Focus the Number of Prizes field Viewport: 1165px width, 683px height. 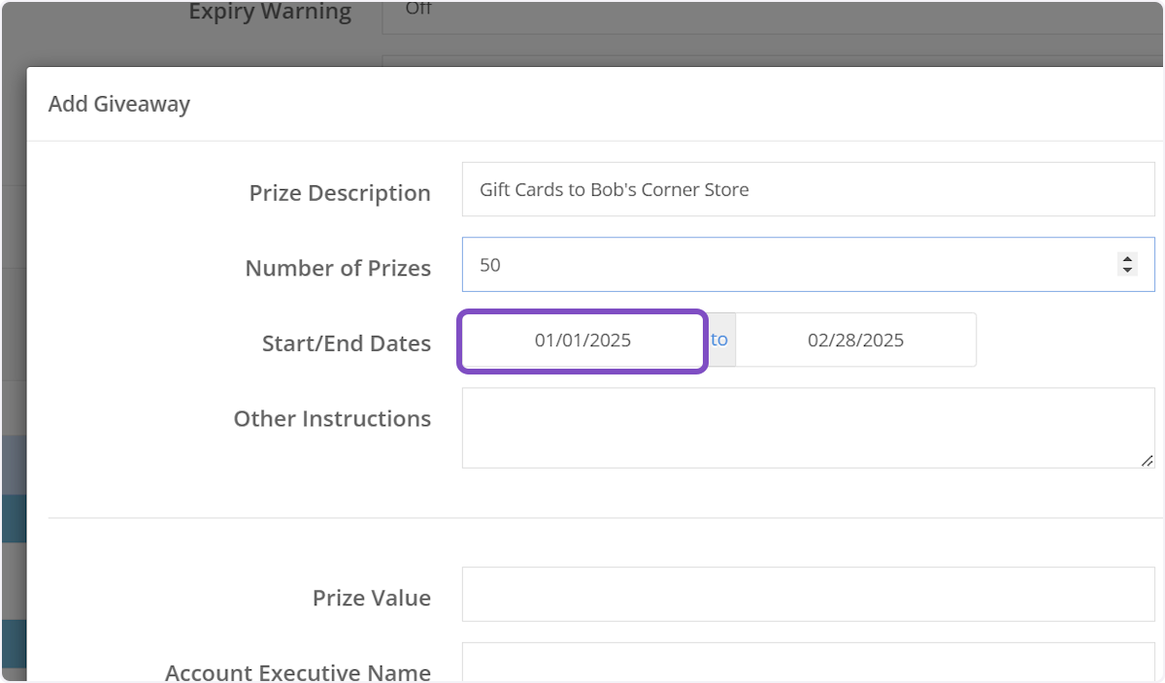coord(786,265)
